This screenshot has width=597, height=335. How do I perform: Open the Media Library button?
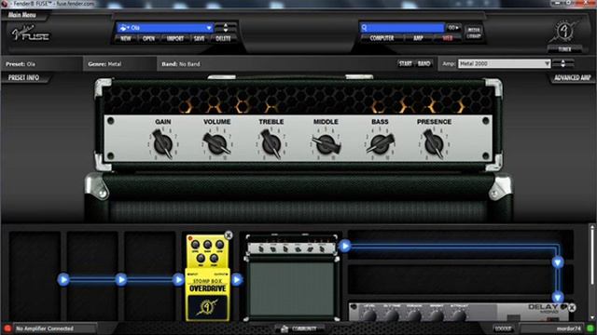[474, 33]
